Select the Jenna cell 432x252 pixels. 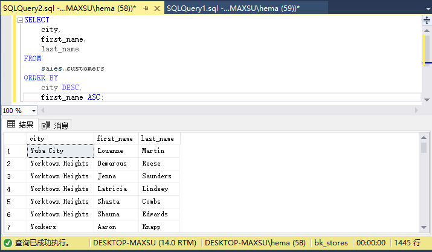pos(116,176)
